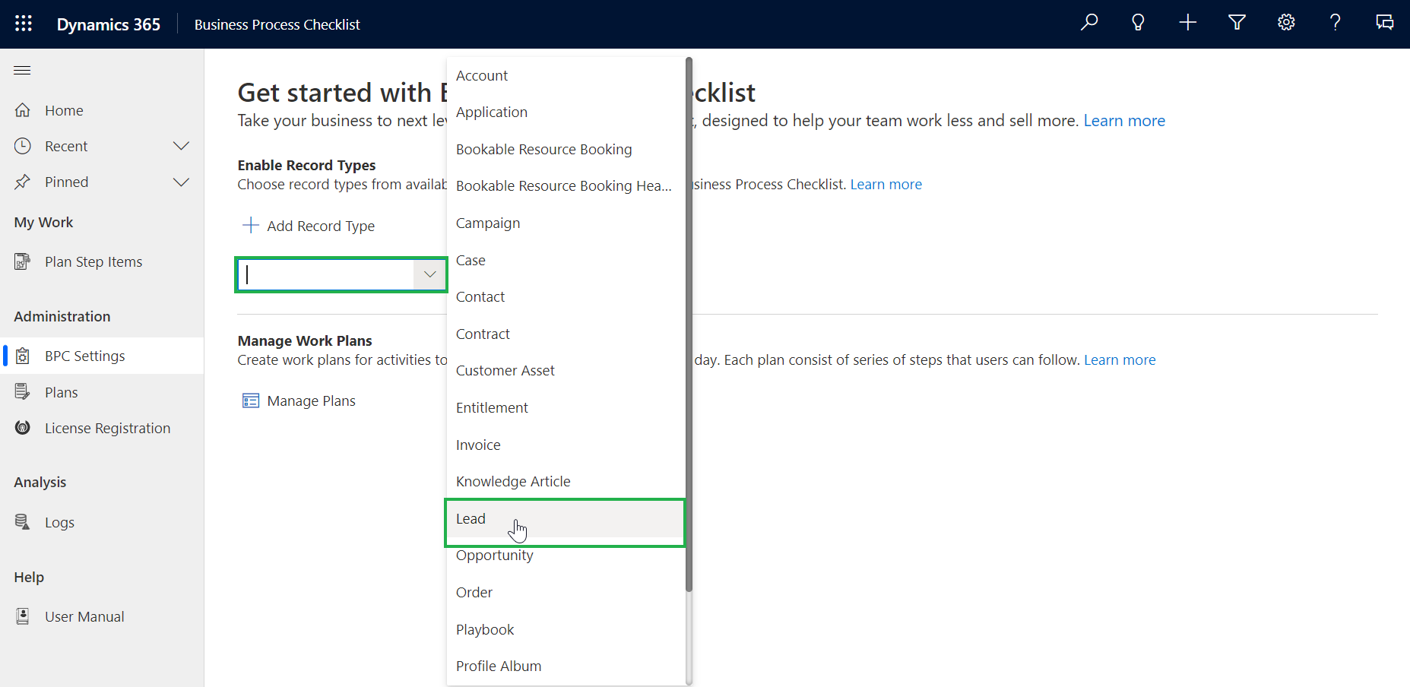Click the plus icon beside Add Record Type
This screenshot has height=687, width=1410.
tap(250, 225)
